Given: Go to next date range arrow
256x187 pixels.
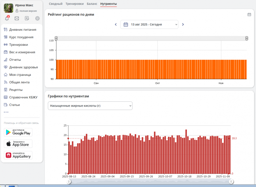Looking at the screenshot, I should pos(183,24).
